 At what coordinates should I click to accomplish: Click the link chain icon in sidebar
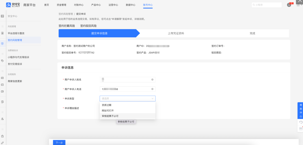pos(2,143)
